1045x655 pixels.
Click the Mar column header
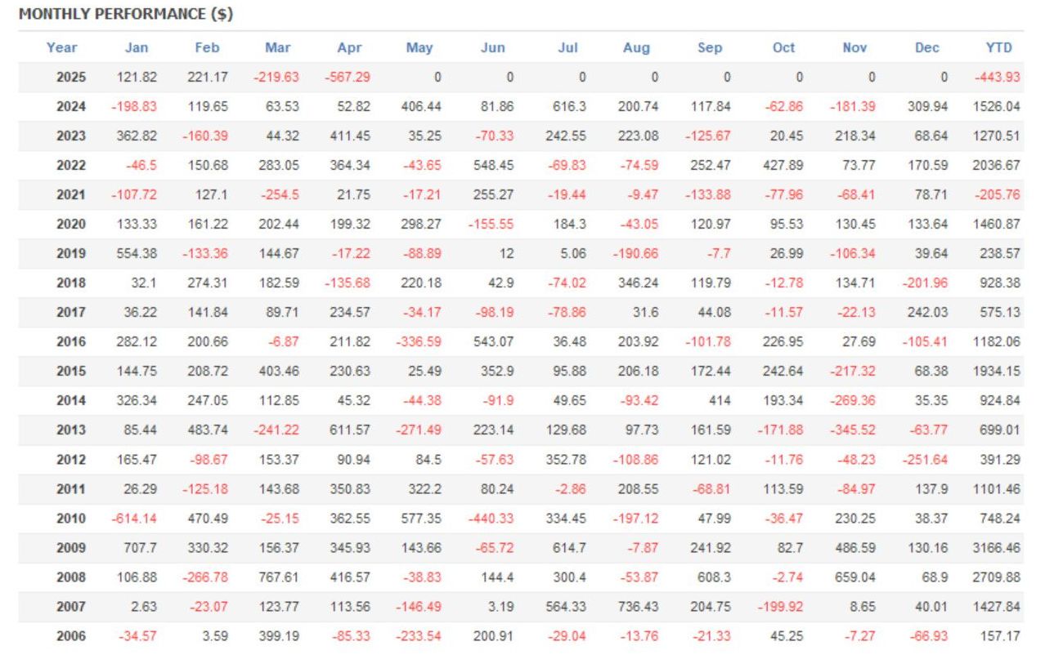tap(279, 47)
